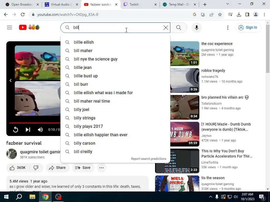The height and width of the screenshot is (202, 270).
Task: Start voice search with the microphone
Action: 196,27
